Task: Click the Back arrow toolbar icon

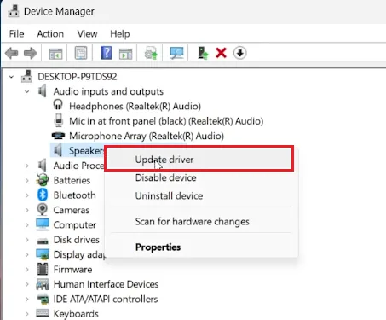Action: 12,53
